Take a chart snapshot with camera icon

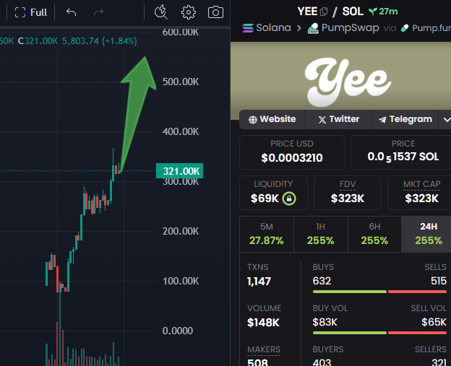coord(215,12)
